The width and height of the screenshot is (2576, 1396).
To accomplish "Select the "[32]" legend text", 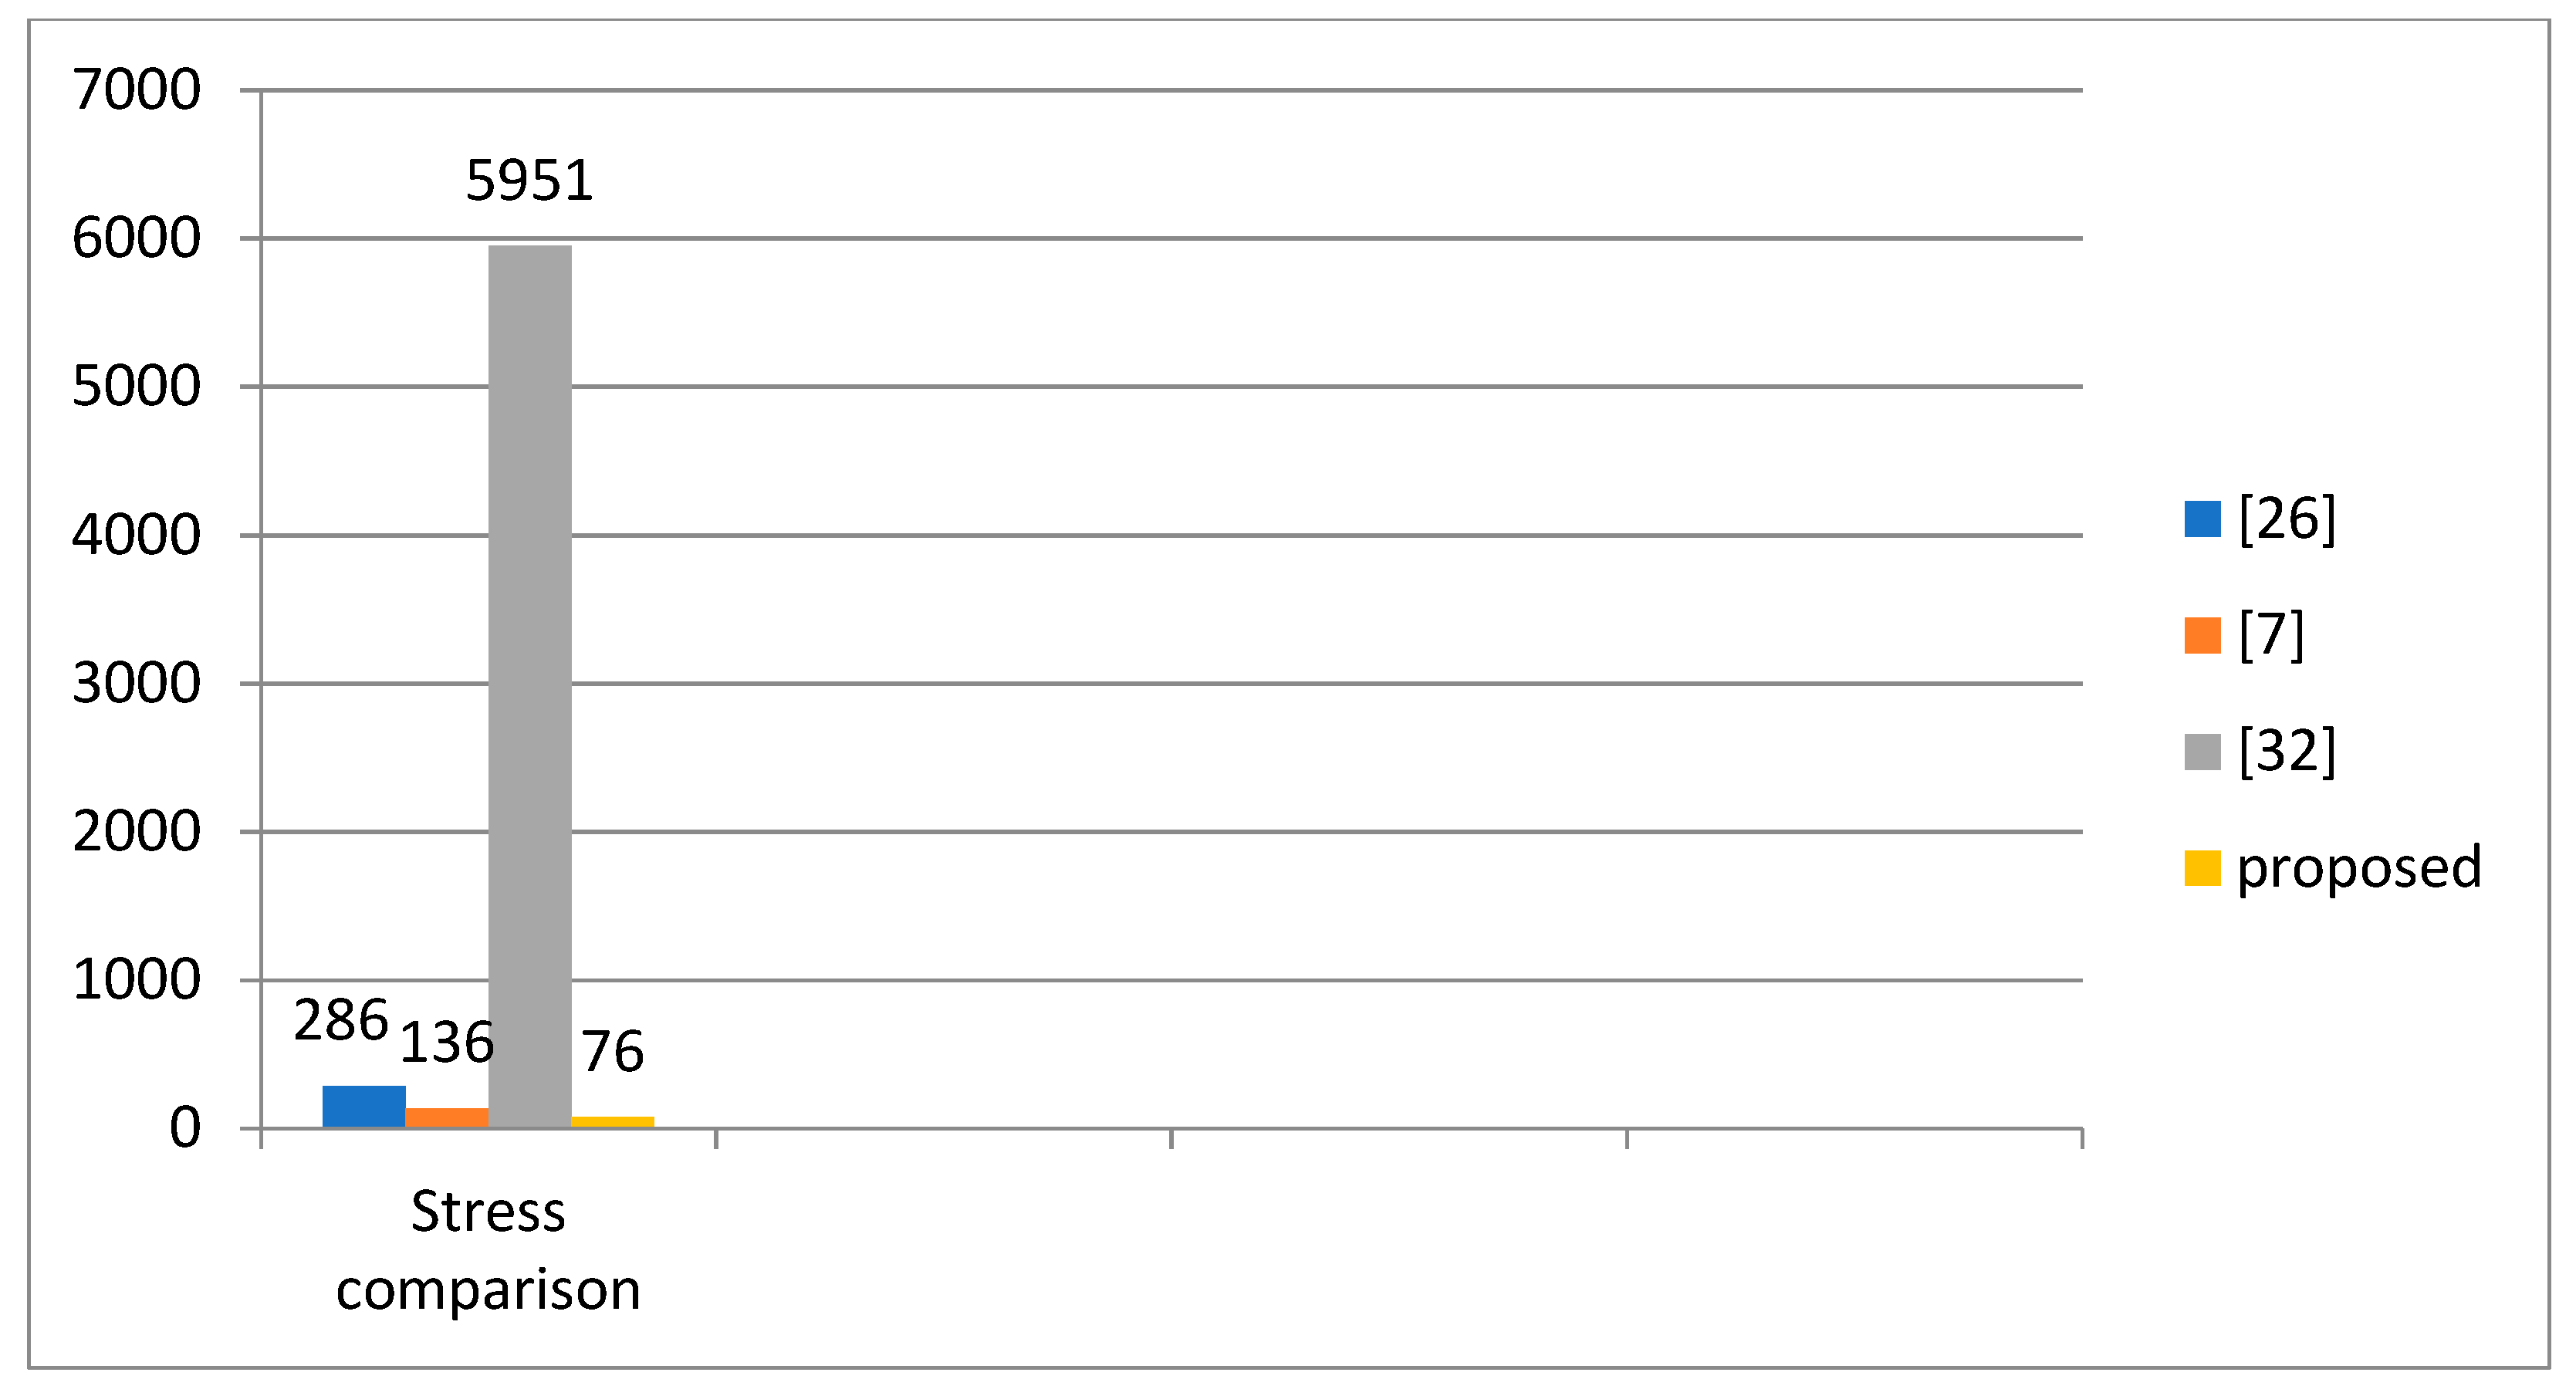I will click(x=2287, y=752).
